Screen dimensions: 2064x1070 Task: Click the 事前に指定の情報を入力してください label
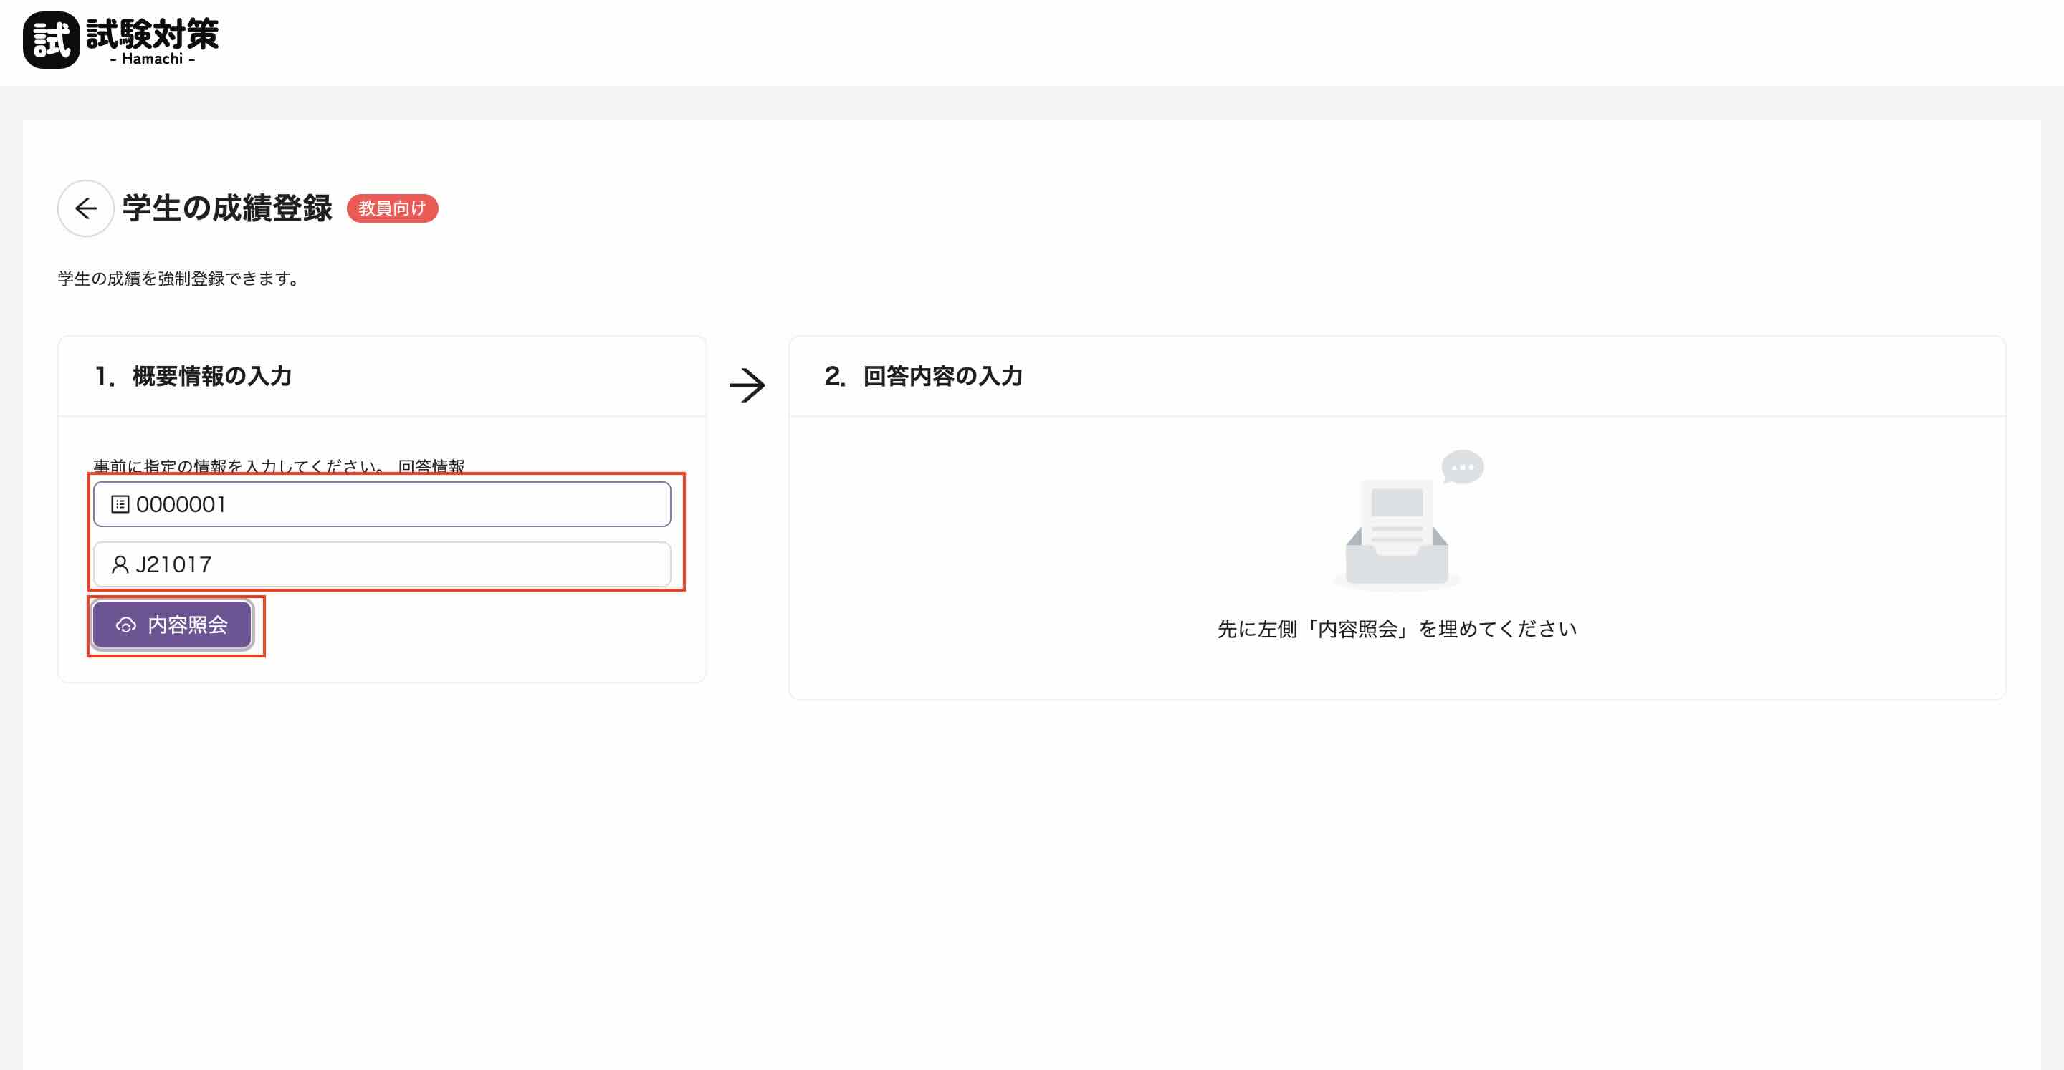click(x=239, y=466)
